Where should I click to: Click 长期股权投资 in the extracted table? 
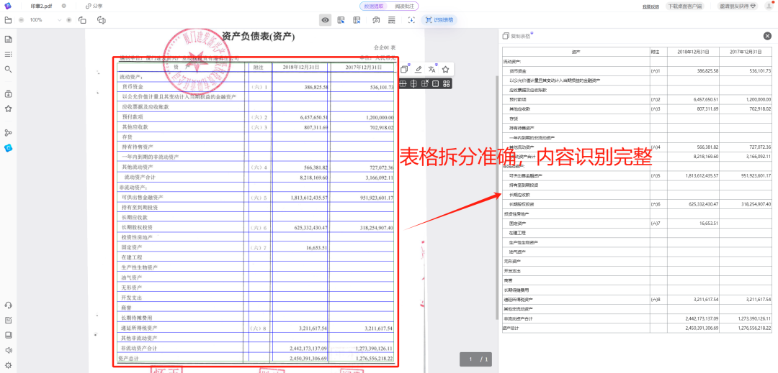(520, 204)
